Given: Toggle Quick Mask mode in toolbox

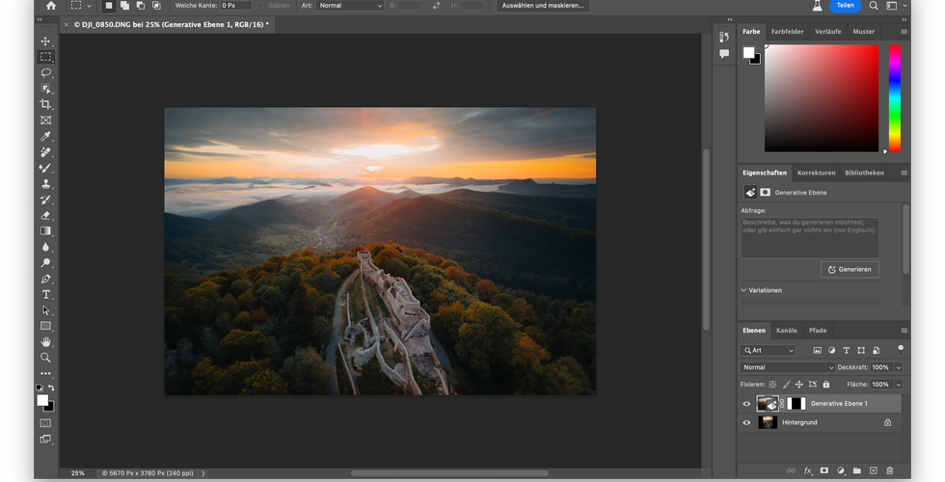Looking at the screenshot, I should (x=45, y=423).
